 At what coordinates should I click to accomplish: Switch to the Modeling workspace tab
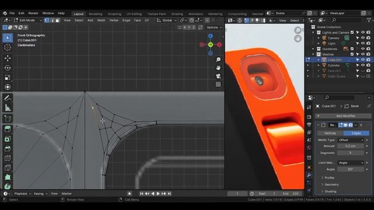tap(95, 14)
